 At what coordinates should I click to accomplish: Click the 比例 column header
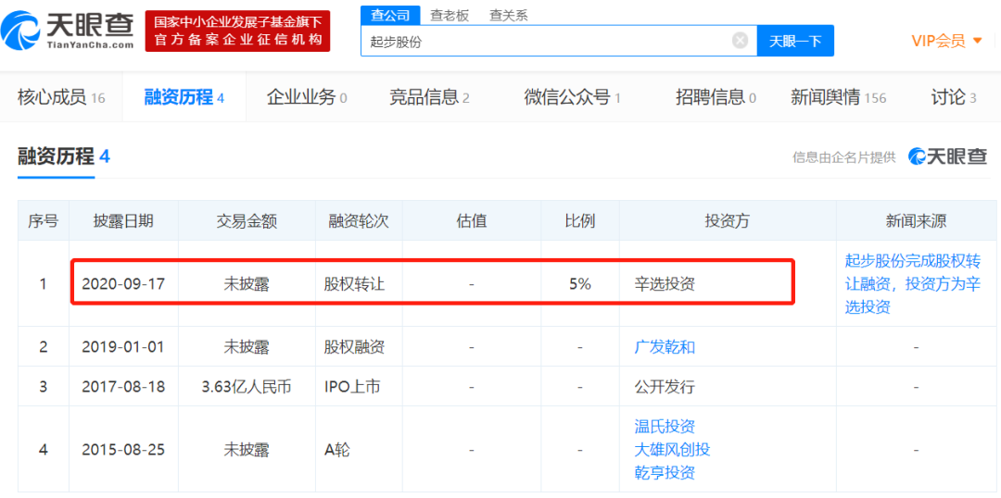(x=580, y=221)
